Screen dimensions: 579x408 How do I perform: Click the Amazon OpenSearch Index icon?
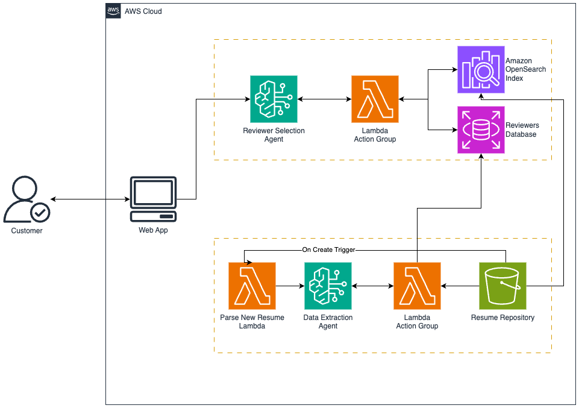pyautogui.click(x=481, y=69)
